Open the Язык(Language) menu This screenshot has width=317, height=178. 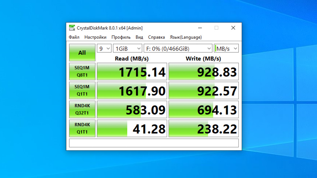186,37
